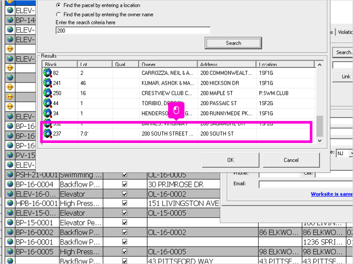The image size is (353, 264).
Task: Sort results by Location column header
Action: (285, 64)
